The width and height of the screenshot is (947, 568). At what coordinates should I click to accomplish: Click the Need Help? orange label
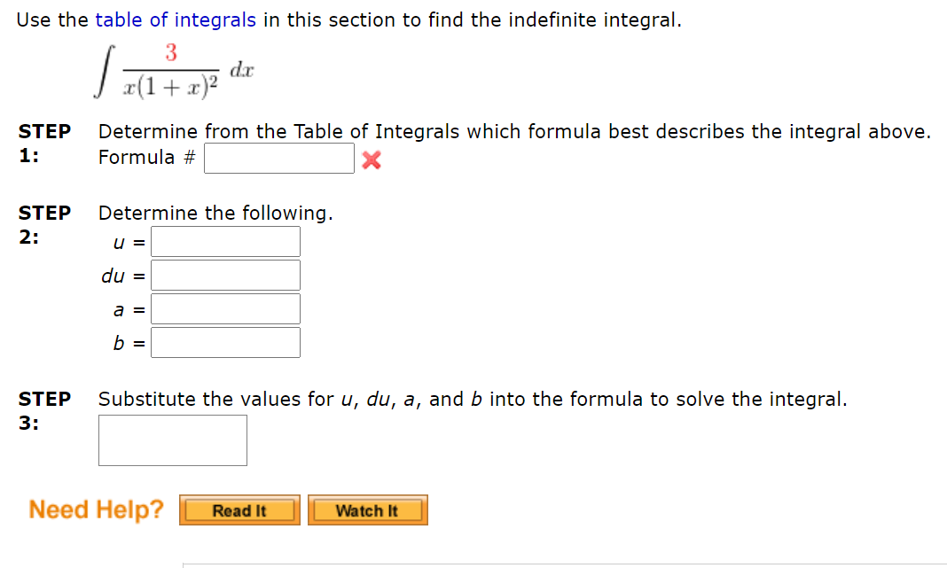point(95,509)
